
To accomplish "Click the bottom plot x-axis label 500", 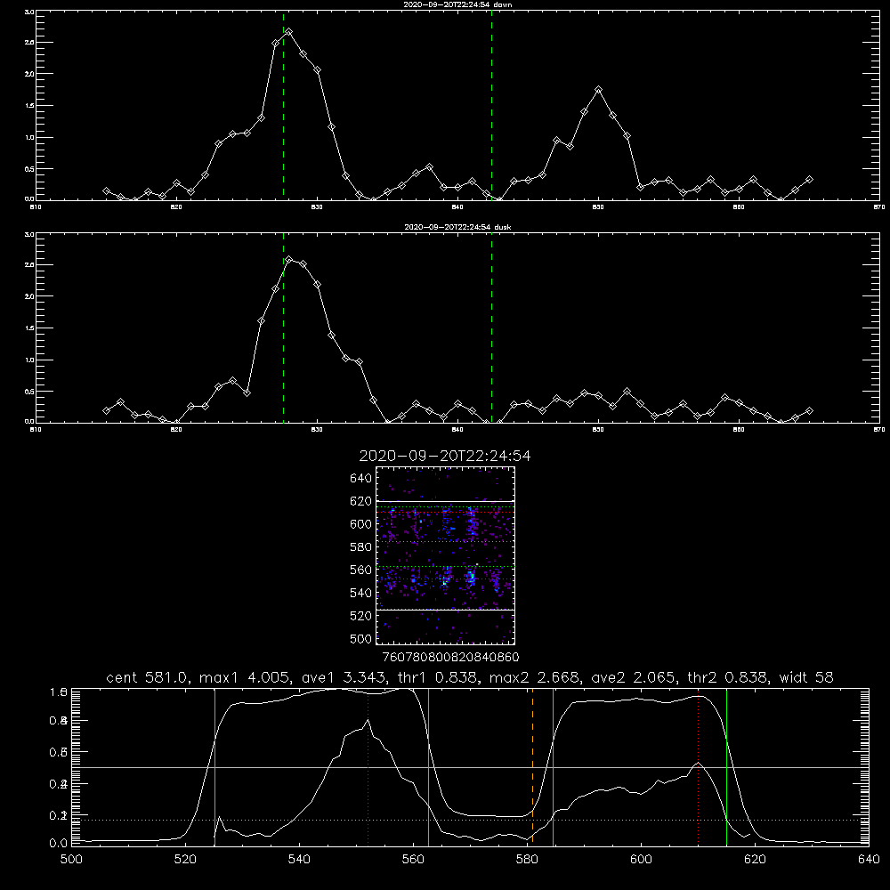I will coord(71,860).
